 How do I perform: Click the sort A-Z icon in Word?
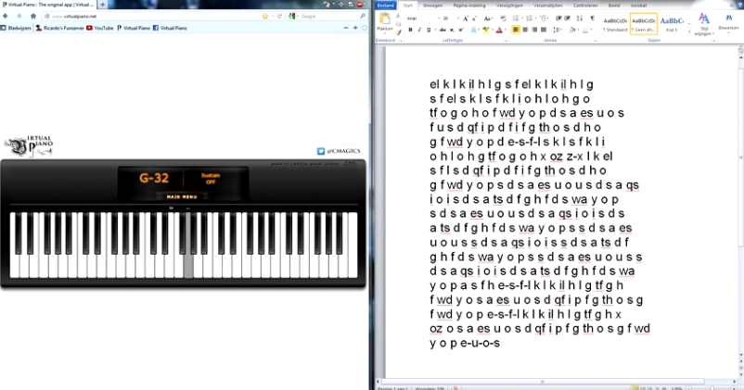coord(580,19)
